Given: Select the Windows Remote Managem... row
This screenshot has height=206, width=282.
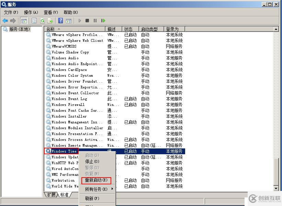Looking at the screenshot, I should coord(115,145).
